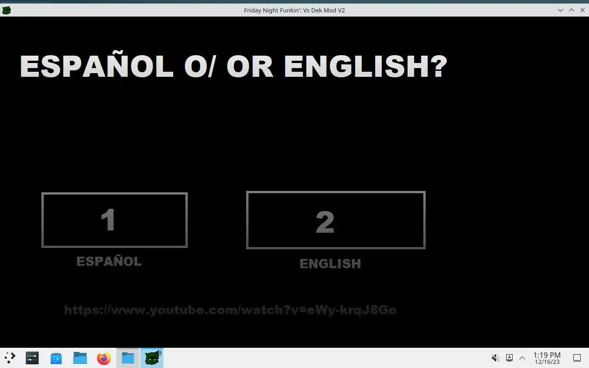Image resolution: width=589 pixels, height=368 pixels.
Task: Maximize the Vs Dek Mod window
Action: [x=572, y=10]
